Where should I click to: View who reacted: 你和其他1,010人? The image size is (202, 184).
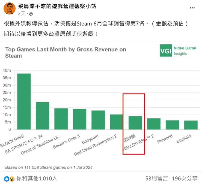click(x=37, y=179)
